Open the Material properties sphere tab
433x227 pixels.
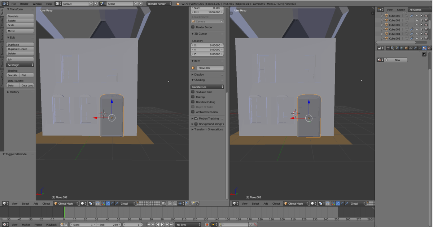tap(424, 48)
